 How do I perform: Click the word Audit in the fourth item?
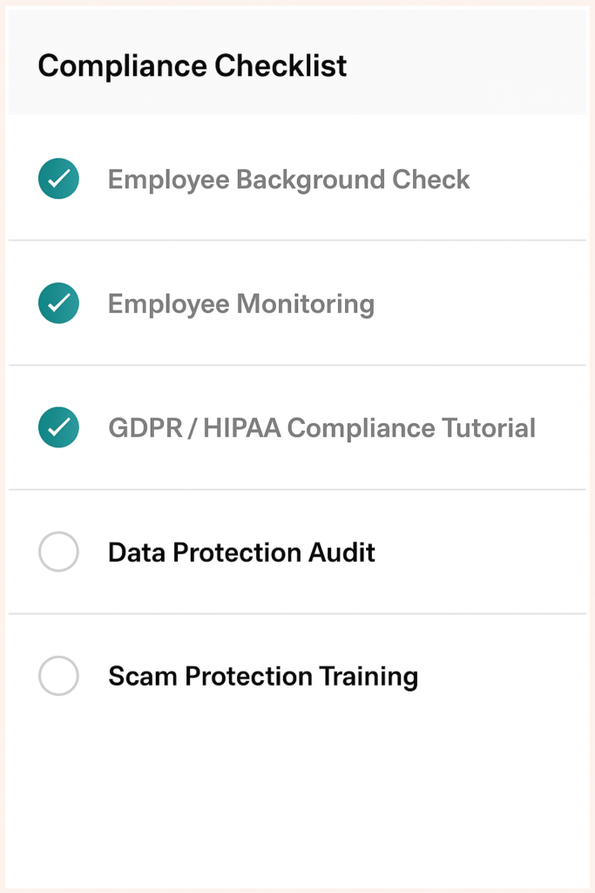tap(341, 552)
